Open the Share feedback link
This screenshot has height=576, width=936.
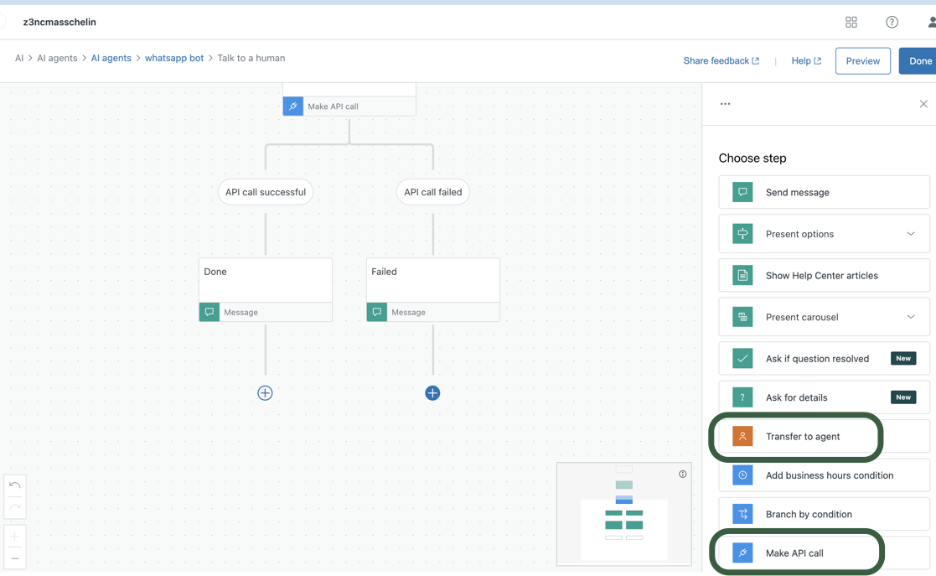[x=721, y=60]
